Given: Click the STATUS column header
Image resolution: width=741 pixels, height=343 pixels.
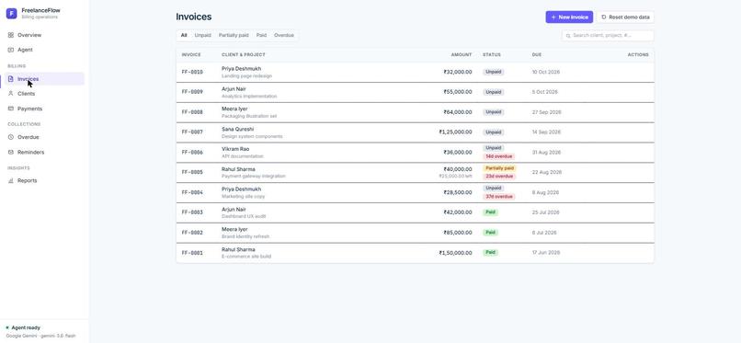Looking at the screenshot, I should [x=492, y=55].
